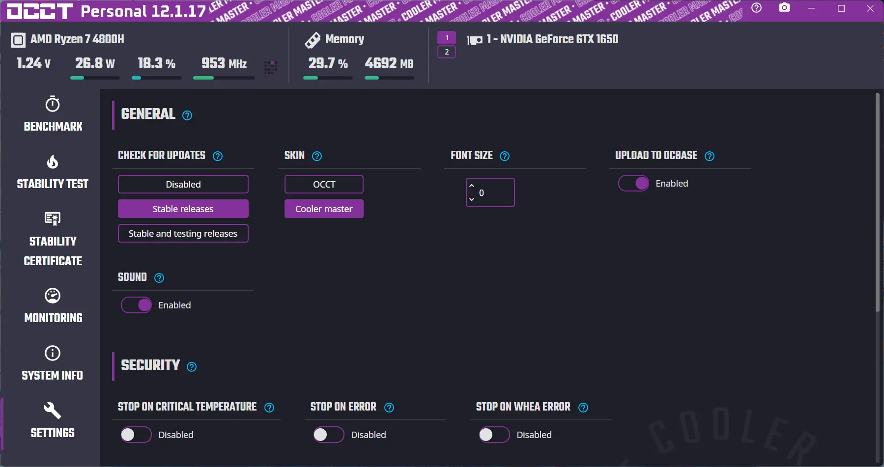
Task: Click the GPU card icon beside NVIDIA GeForce
Action: (x=475, y=40)
